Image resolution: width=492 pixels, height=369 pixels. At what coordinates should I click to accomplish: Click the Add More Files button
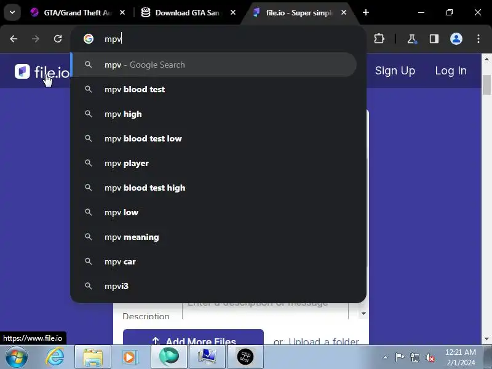(x=193, y=337)
